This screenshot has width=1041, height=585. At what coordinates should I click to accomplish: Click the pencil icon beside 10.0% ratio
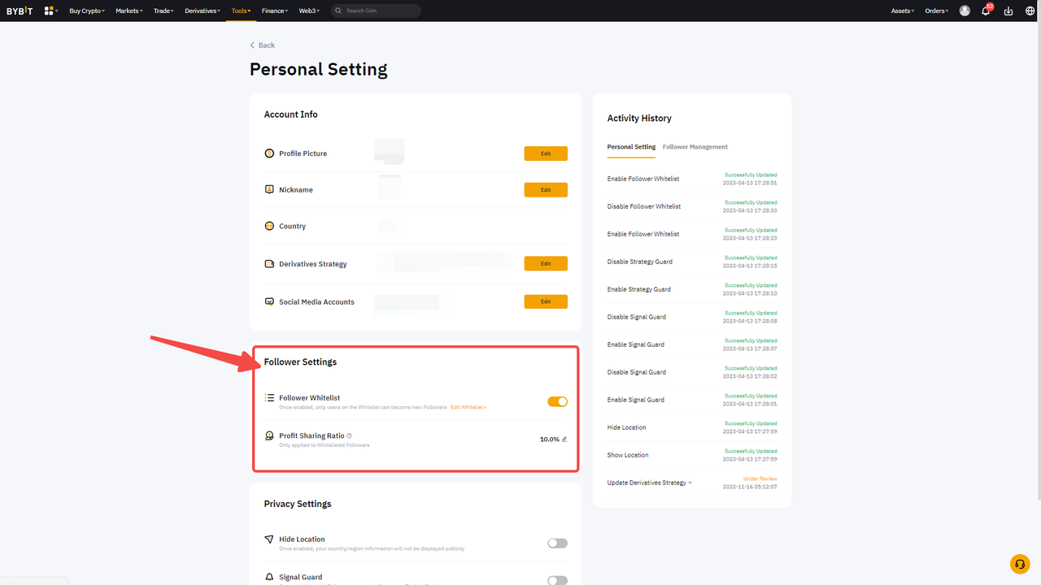tap(564, 440)
